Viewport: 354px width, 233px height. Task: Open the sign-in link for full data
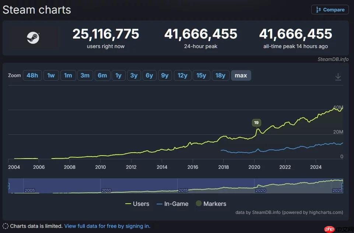pos(107,226)
